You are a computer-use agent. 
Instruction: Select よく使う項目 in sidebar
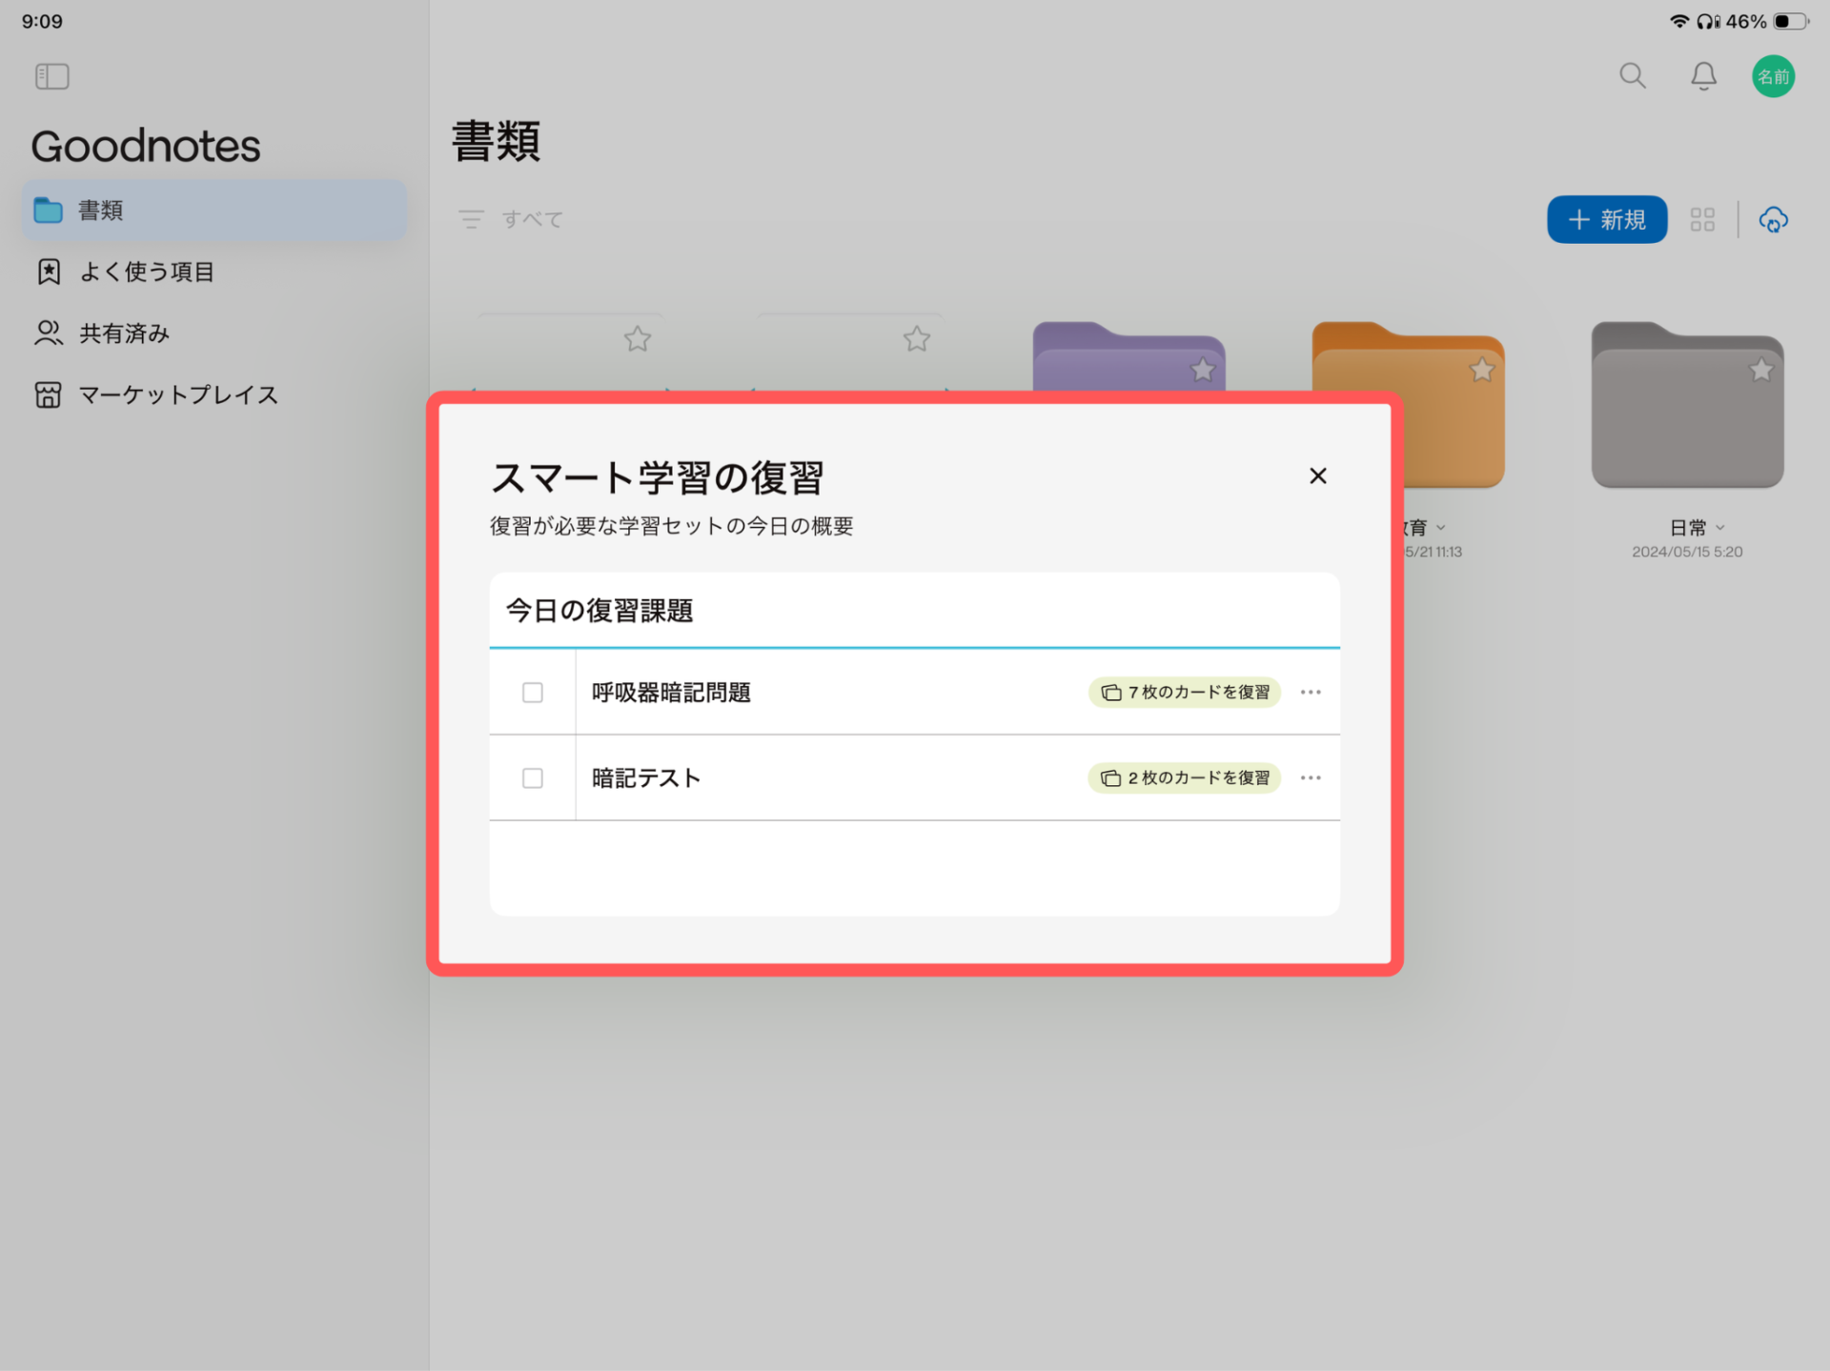pyautogui.click(x=147, y=272)
